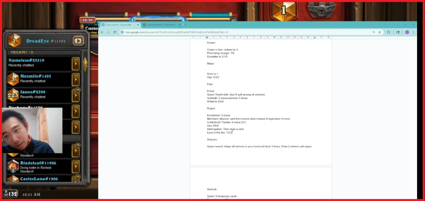This screenshot has height=201, width=425.
Task: Click the 'Osk: 5/3/3' line
Action: [213, 77]
